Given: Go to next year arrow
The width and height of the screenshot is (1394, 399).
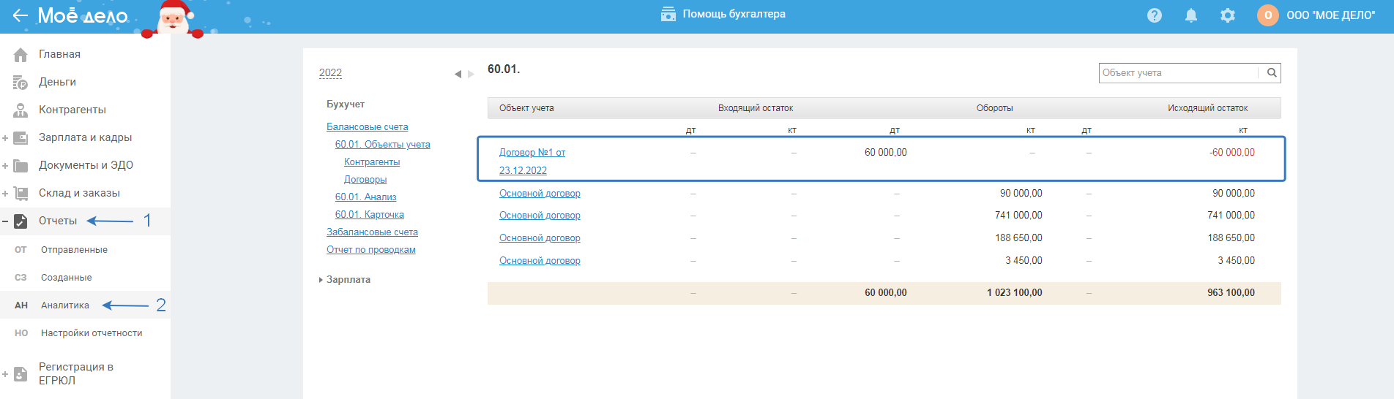Looking at the screenshot, I should tap(471, 74).
